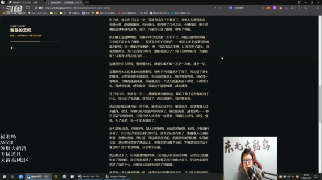The image size is (322, 180).
Task: Open the address bar dropdown arrow
Action: pyautogui.click(x=225, y=8)
